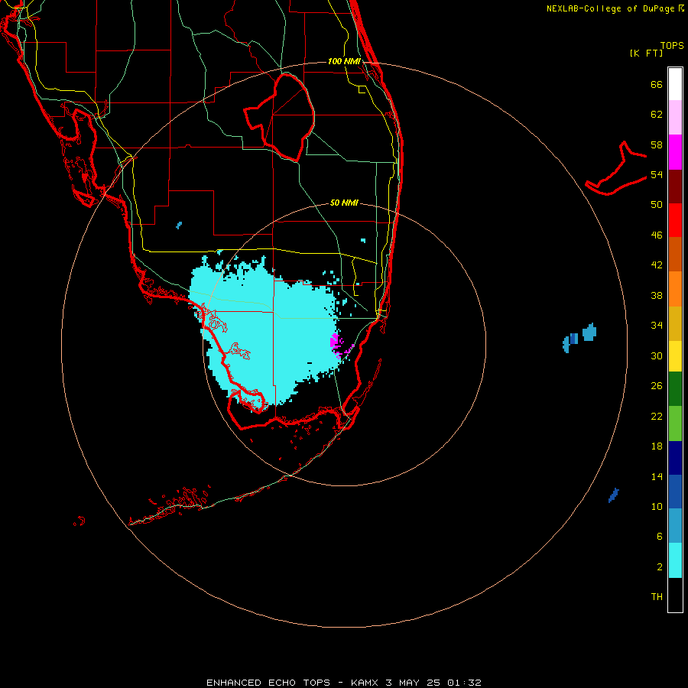Image resolution: width=688 pixels, height=688 pixels.
Task: Click the 42 legend value
Action: point(657,265)
